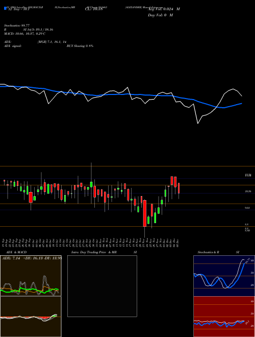The image size is (255, 337).
Task: Click the ADX indicator chart with green line
Action: click(x=31, y=276)
